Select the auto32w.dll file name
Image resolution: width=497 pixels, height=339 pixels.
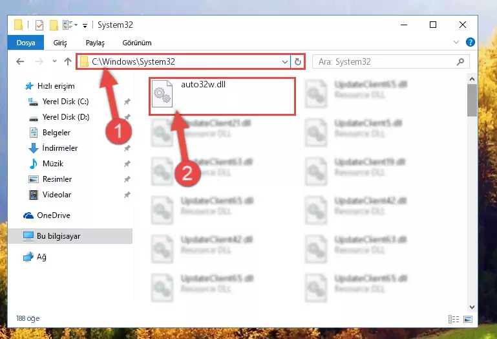203,85
